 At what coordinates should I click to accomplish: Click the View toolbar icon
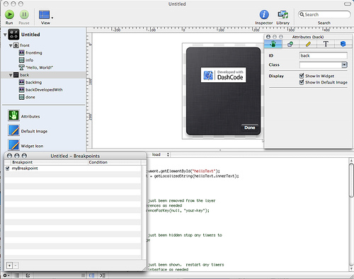click(x=45, y=15)
